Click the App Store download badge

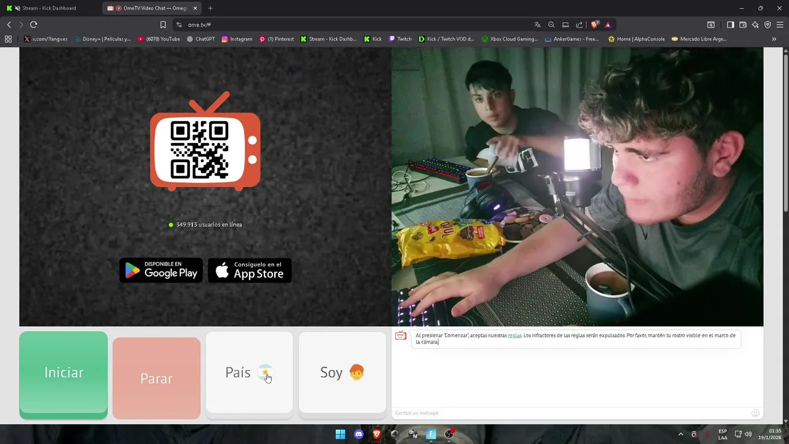pos(250,270)
